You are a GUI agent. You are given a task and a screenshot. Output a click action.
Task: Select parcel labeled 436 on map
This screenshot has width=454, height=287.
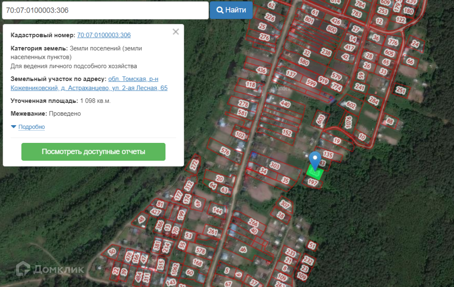tap(261, 70)
